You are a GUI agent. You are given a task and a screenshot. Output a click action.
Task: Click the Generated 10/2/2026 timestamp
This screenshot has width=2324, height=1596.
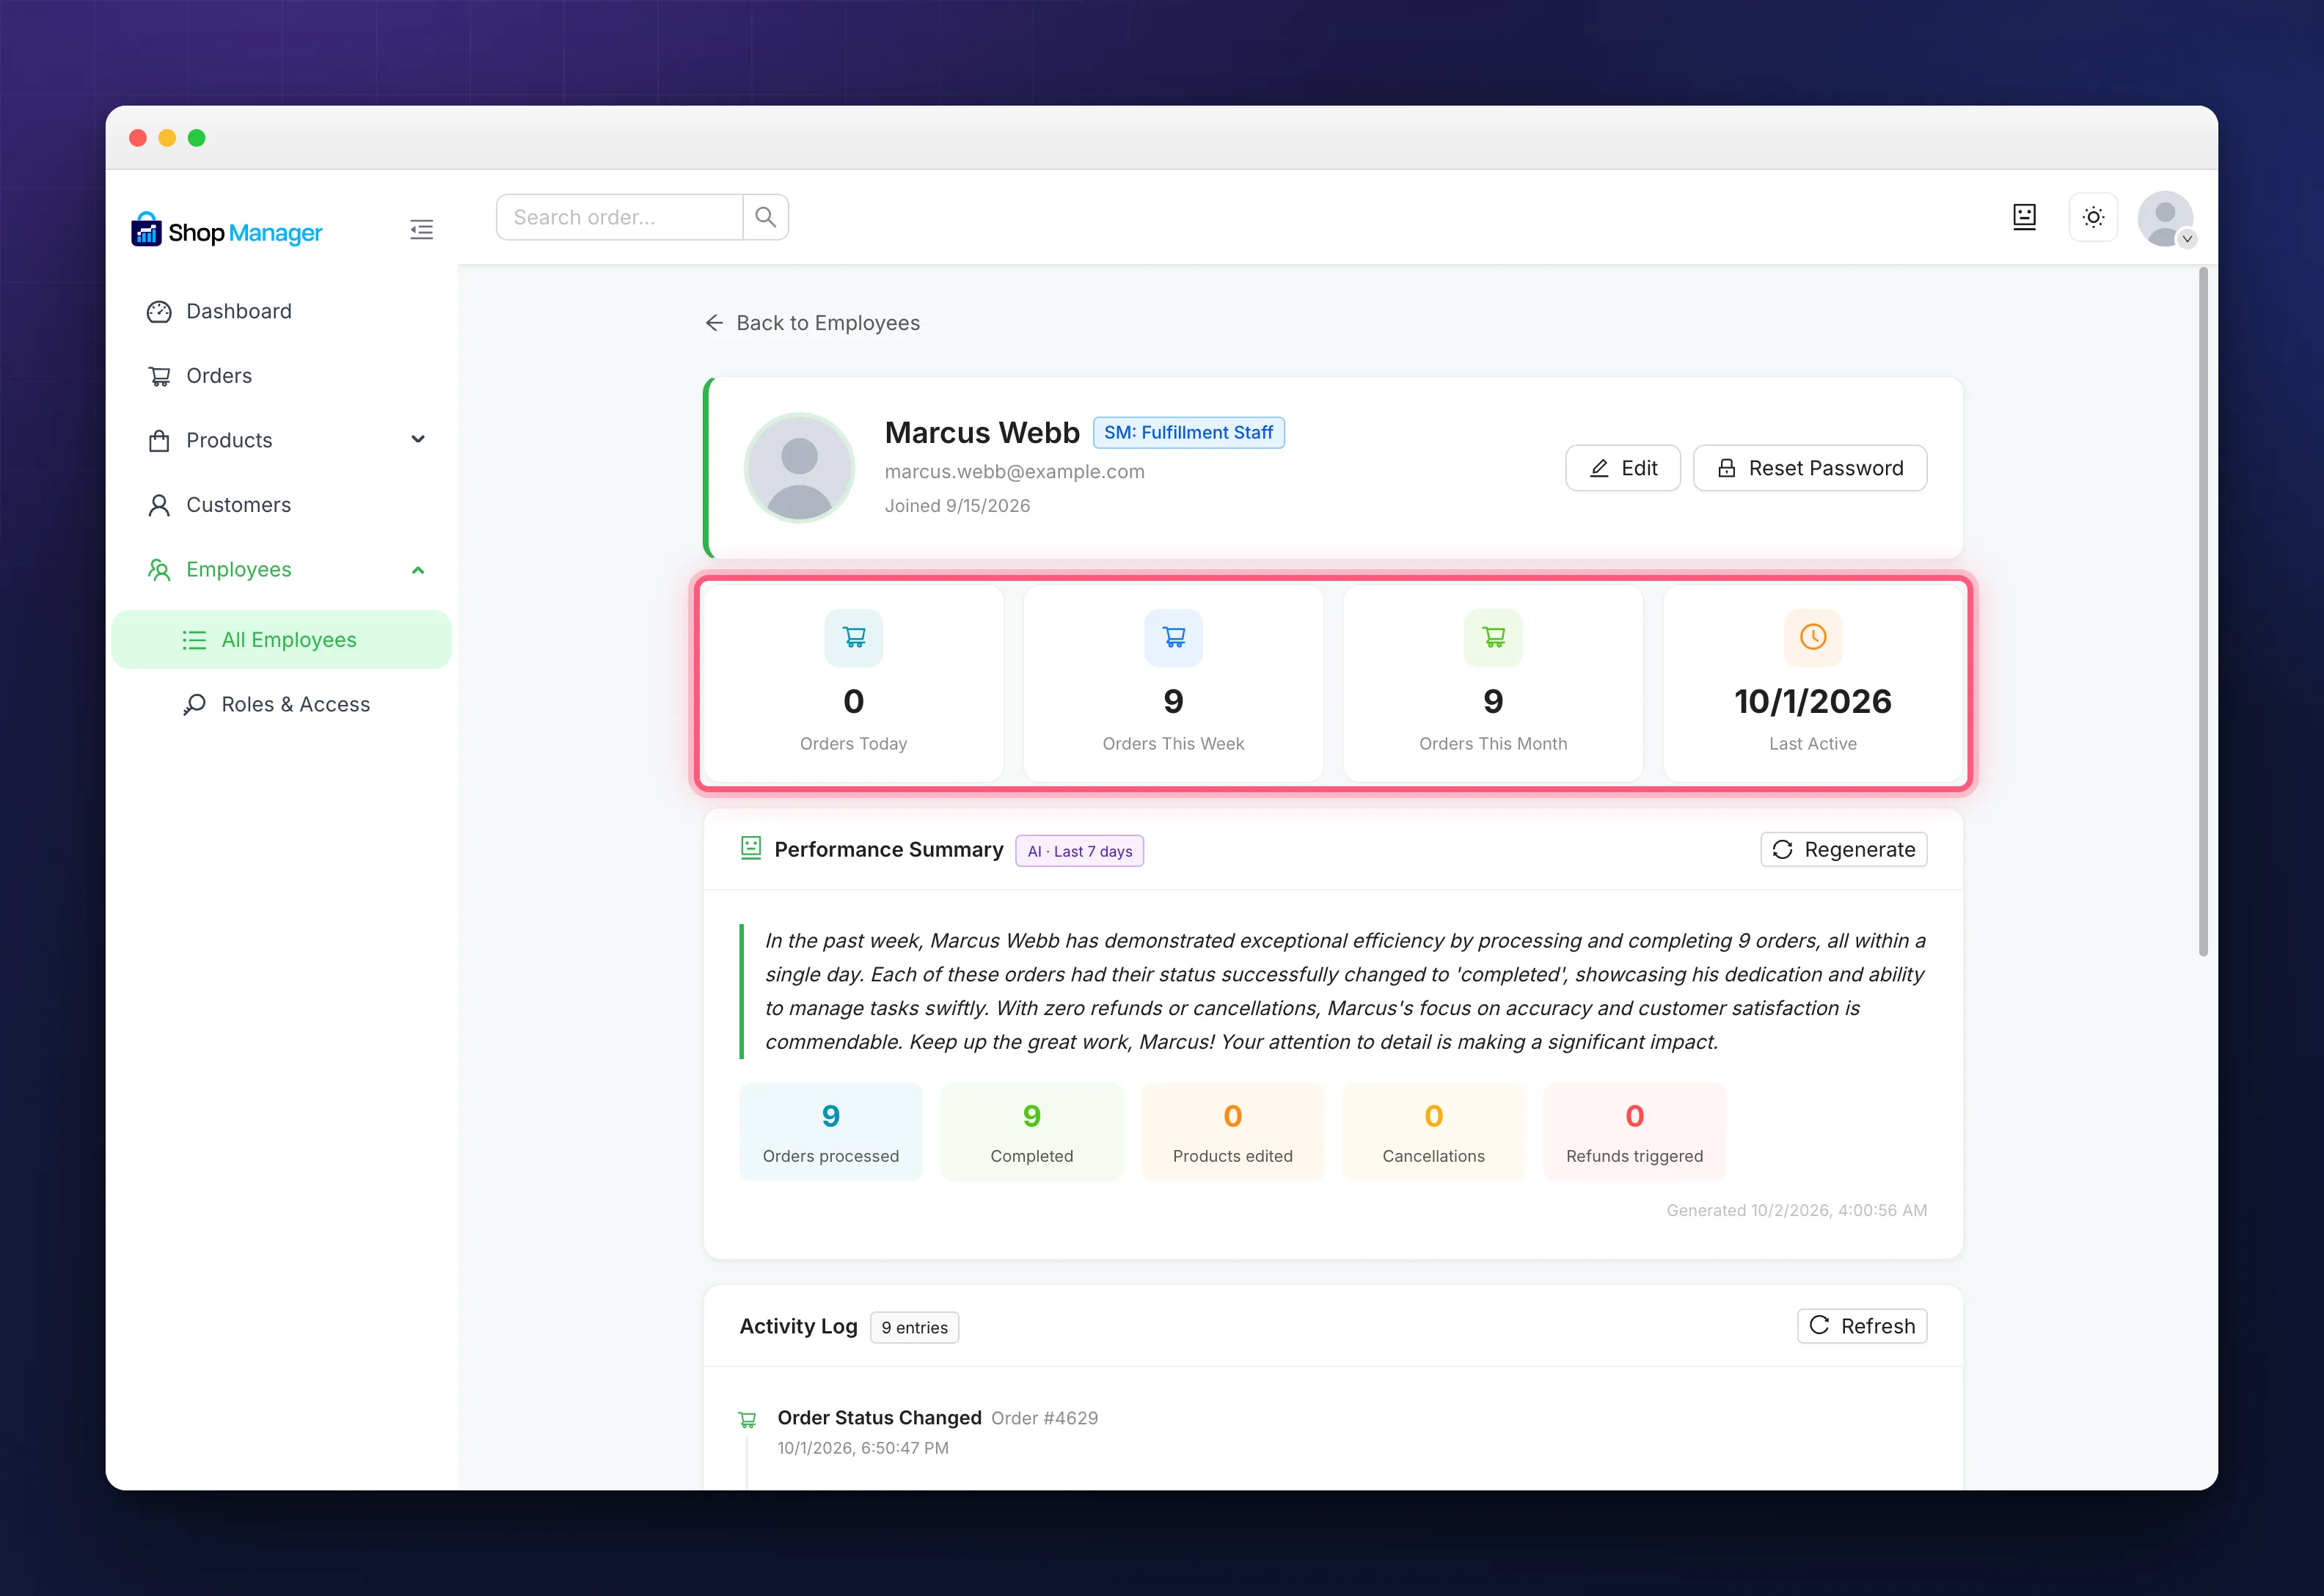pyautogui.click(x=1796, y=1210)
